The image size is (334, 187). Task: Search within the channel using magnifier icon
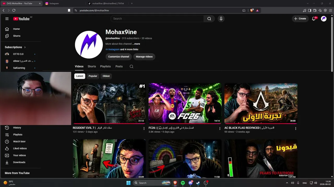coord(132,66)
